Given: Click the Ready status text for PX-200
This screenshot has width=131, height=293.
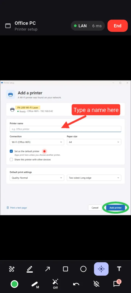Looking at the screenshot, I should pos(22,111).
